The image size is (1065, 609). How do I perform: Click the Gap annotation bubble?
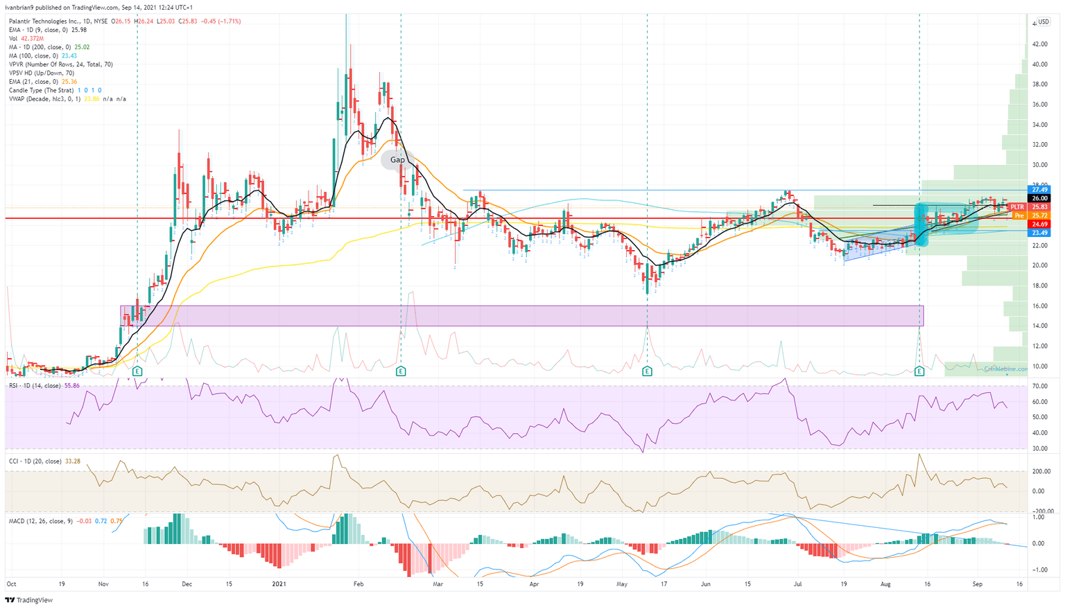(397, 160)
